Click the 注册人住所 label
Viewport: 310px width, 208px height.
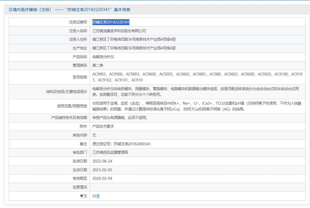point(78,39)
